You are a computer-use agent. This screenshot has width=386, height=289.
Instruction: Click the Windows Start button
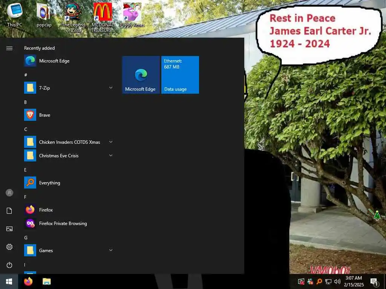coord(9,281)
